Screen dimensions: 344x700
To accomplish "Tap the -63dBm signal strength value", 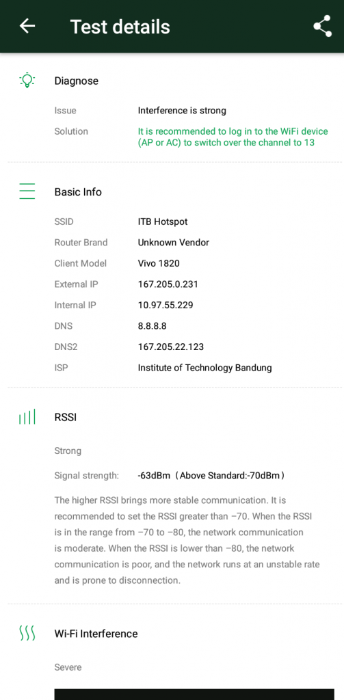I will (x=154, y=476).
